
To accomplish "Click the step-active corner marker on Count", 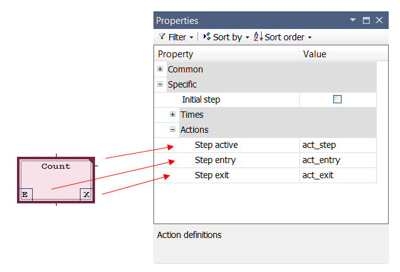I will click(x=91, y=161).
